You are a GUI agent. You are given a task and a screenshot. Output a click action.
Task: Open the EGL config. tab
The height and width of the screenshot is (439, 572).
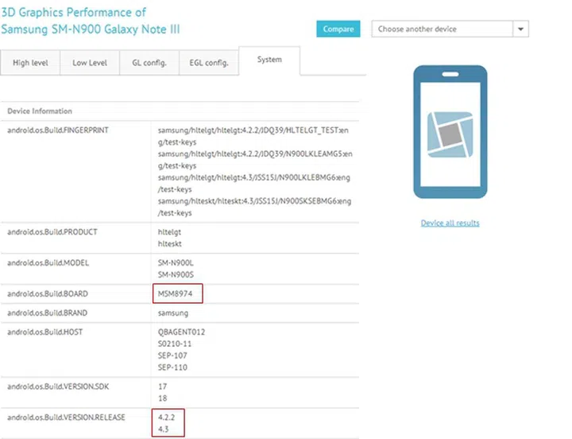[x=209, y=63]
